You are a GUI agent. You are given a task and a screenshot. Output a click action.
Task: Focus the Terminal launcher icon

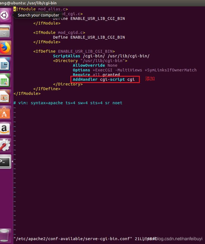5,162
